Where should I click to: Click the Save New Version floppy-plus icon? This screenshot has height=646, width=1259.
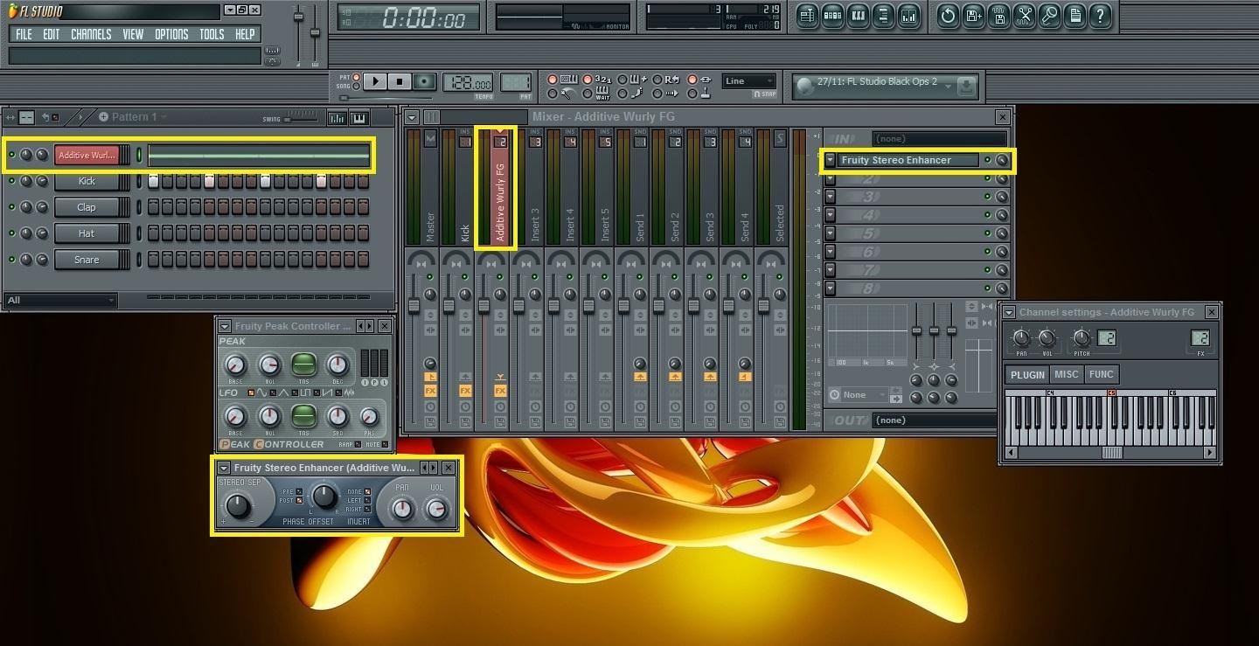pyautogui.click(x=973, y=16)
